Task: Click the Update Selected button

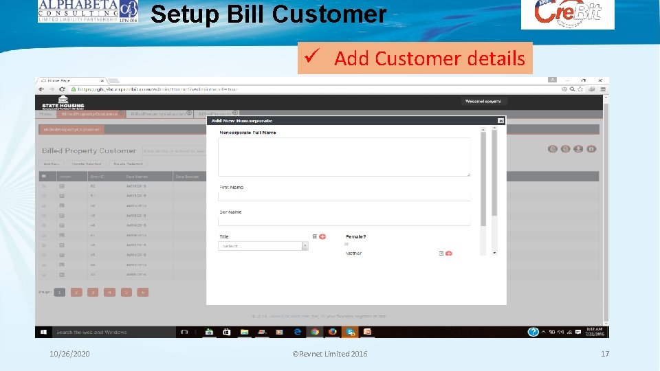Action: click(x=87, y=164)
